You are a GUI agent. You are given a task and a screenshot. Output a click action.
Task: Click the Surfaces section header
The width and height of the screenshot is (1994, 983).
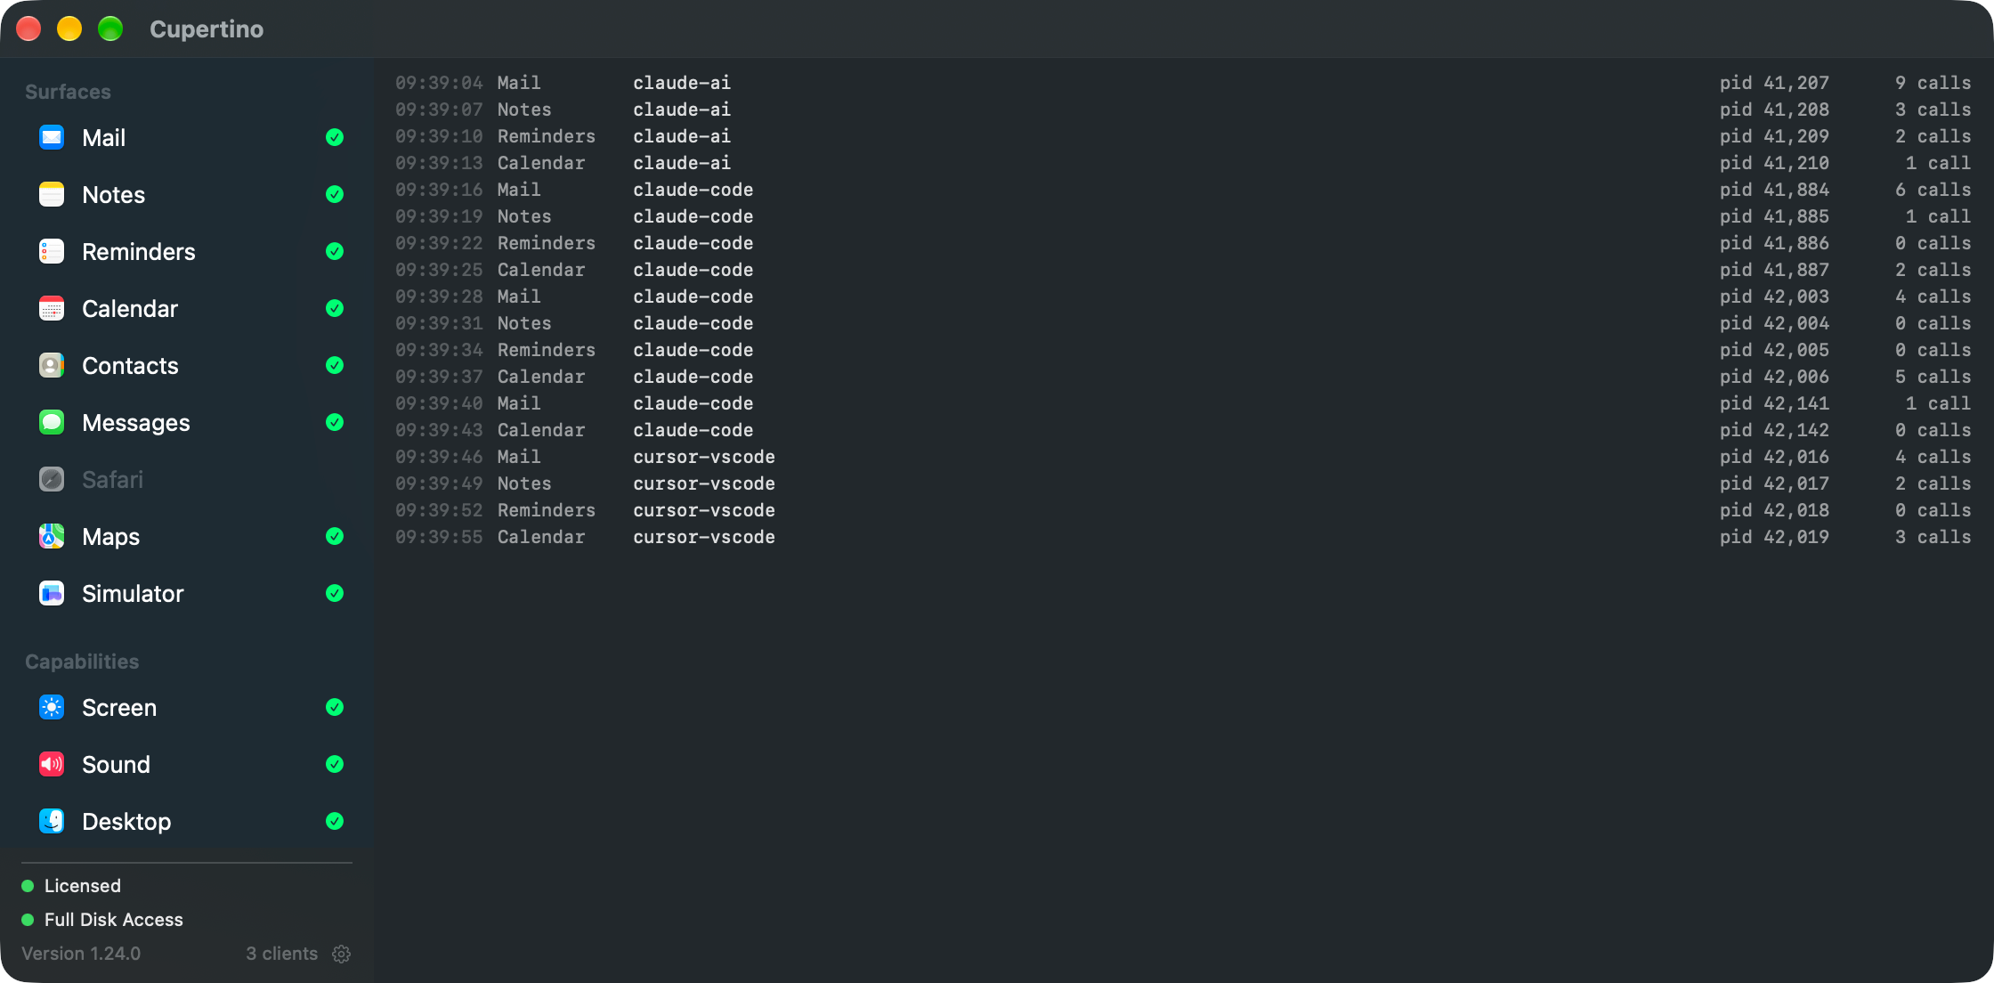(68, 92)
